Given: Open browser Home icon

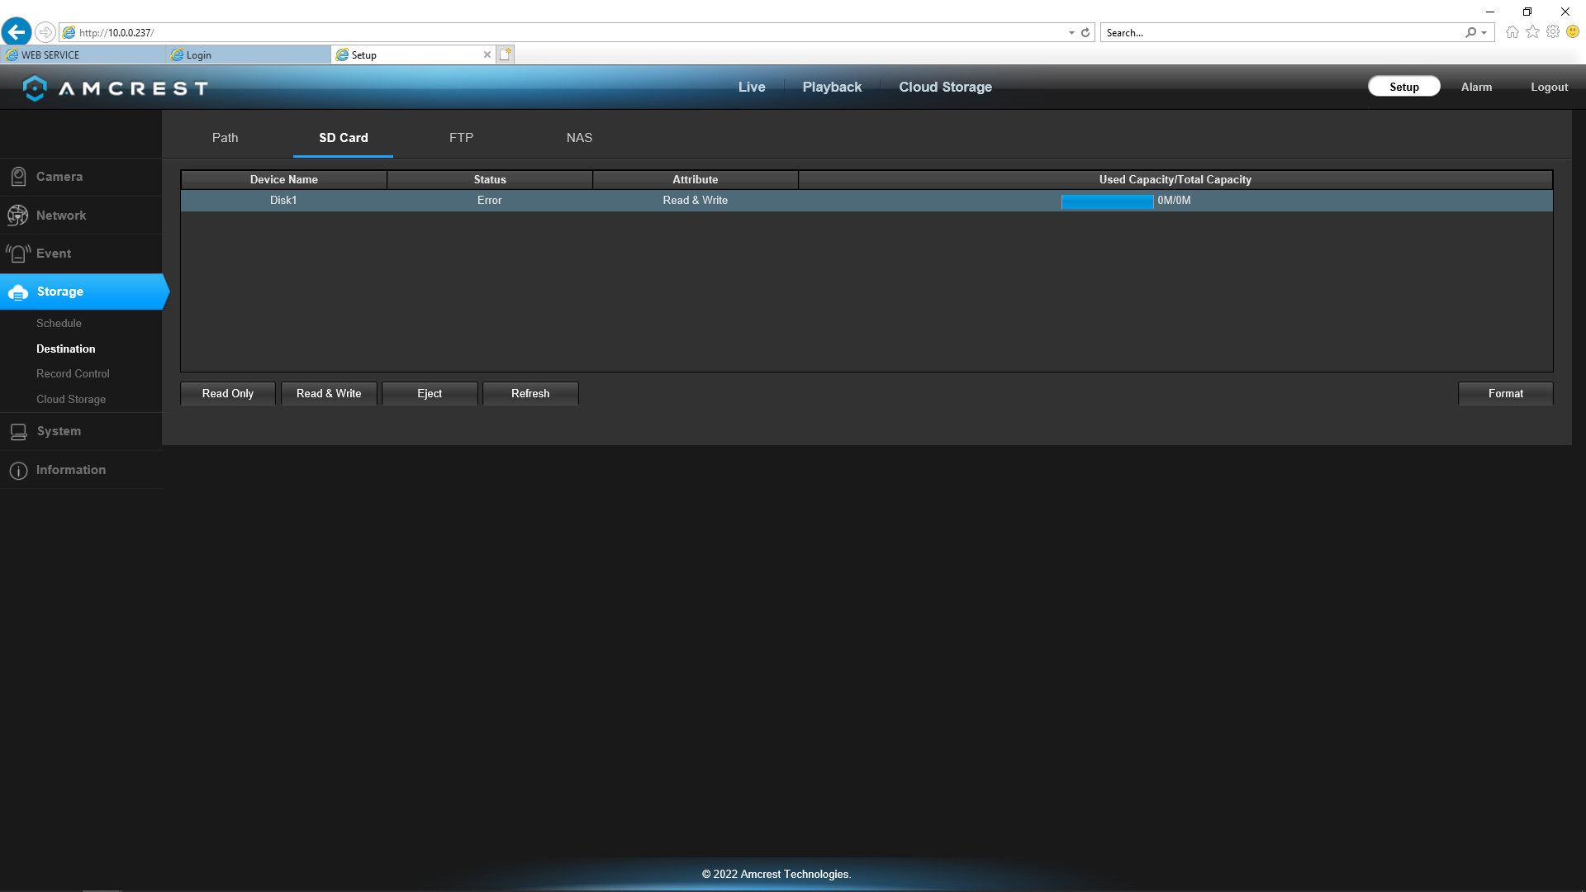Looking at the screenshot, I should click(1512, 32).
